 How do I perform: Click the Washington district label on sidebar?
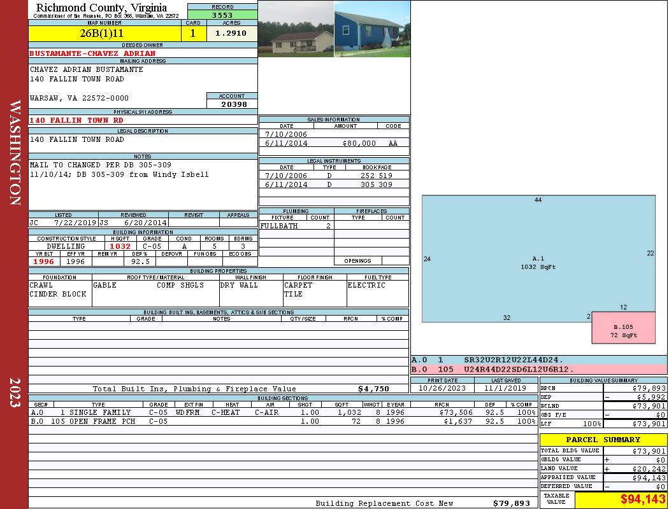tap(15, 153)
